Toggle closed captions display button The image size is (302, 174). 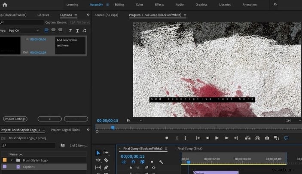click(x=286, y=138)
